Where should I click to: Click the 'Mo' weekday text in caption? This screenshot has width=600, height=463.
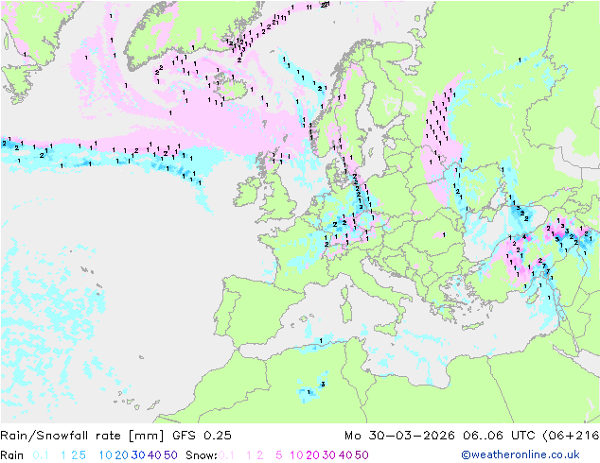pyautogui.click(x=353, y=435)
